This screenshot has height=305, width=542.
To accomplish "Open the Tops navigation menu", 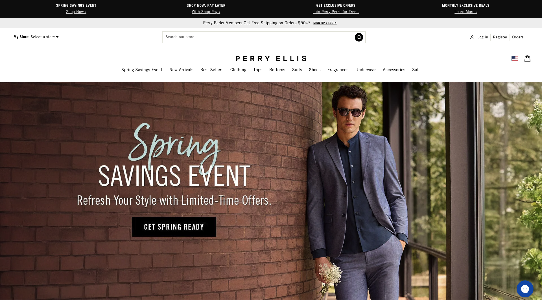I will pyautogui.click(x=258, y=70).
